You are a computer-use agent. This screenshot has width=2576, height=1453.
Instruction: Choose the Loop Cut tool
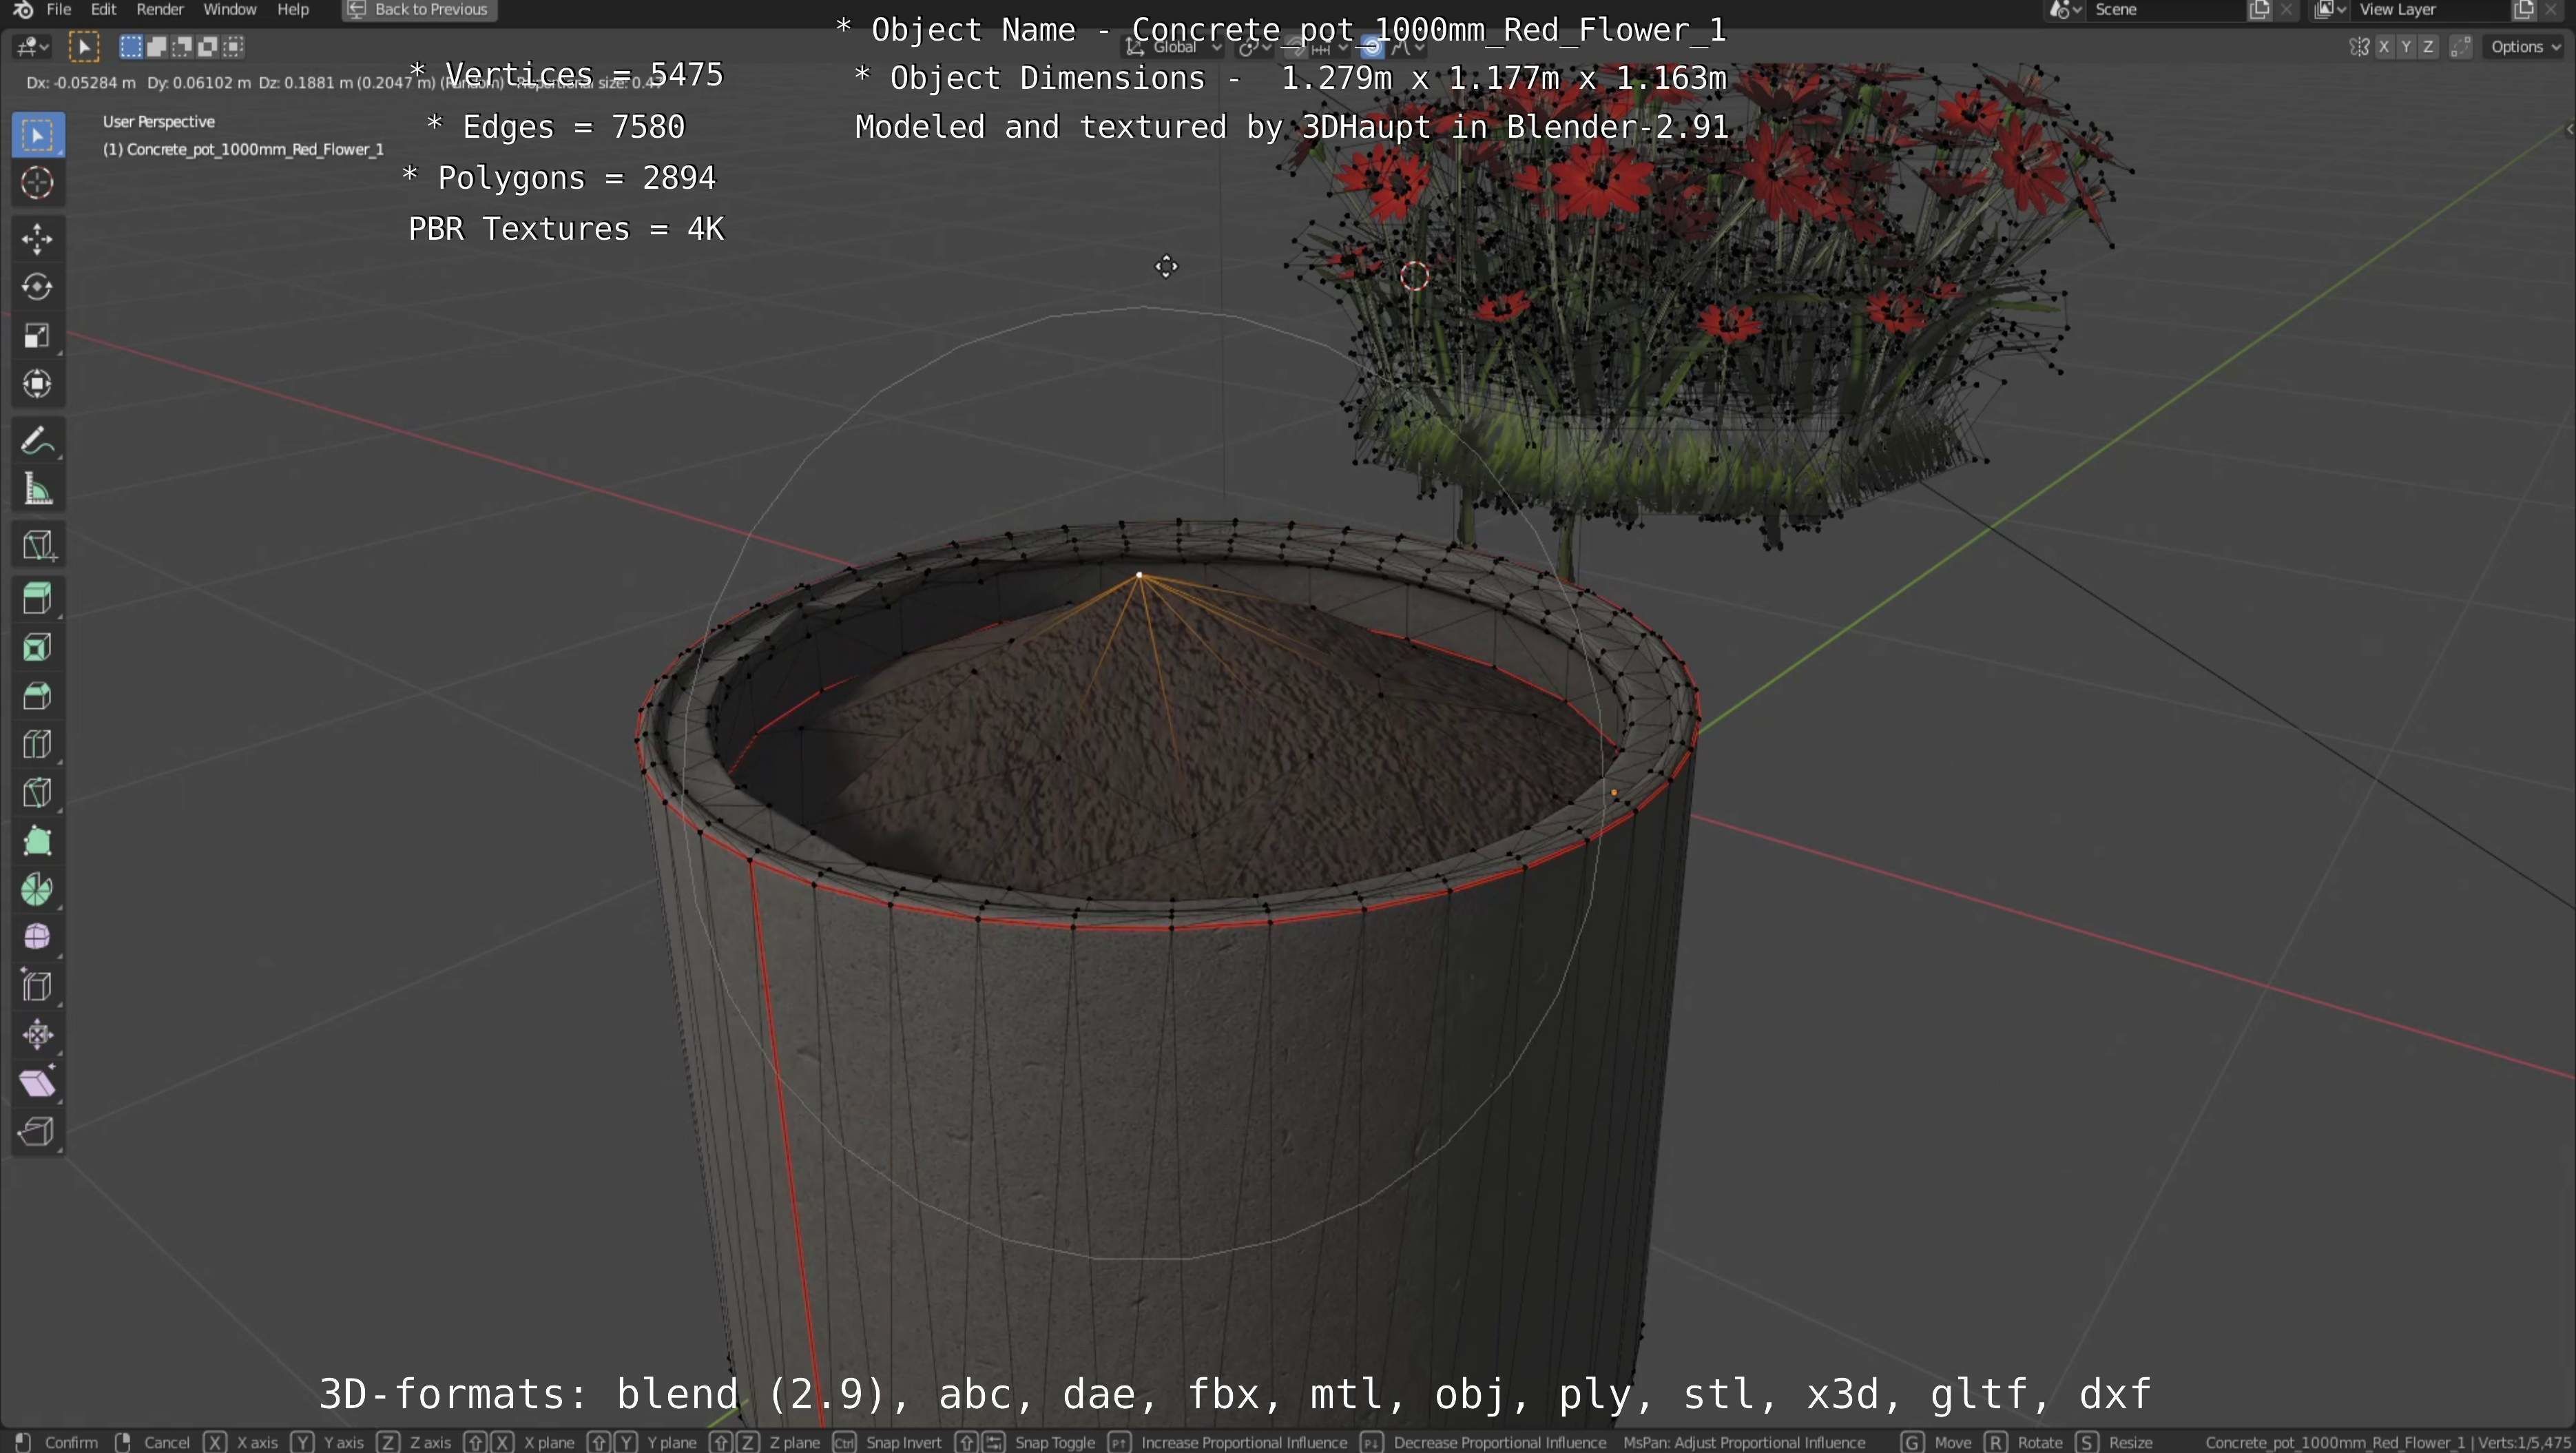tap(38, 744)
